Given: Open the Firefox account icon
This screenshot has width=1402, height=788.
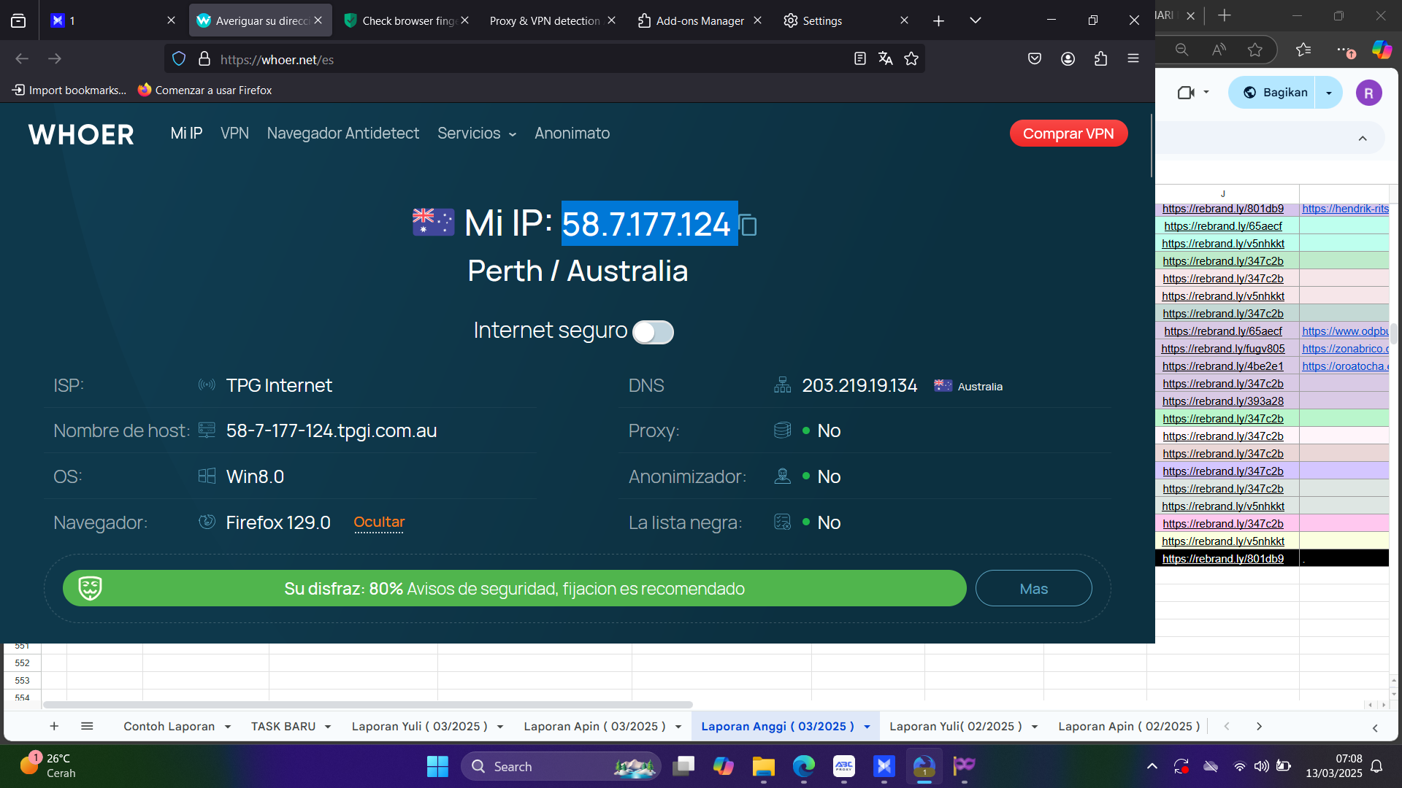Looking at the screenshot, I should coord(1068,59).
